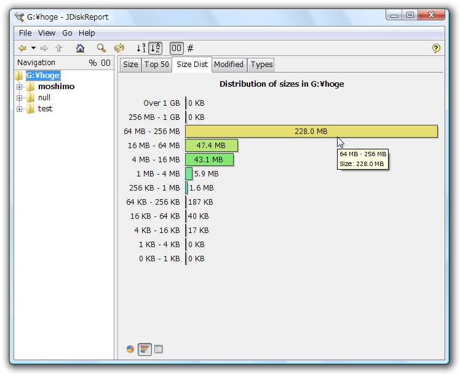The width and height of the screenshot is (460, 375).
Task: Click the yellow 228.0 MB bar
Action: point(311,132)
